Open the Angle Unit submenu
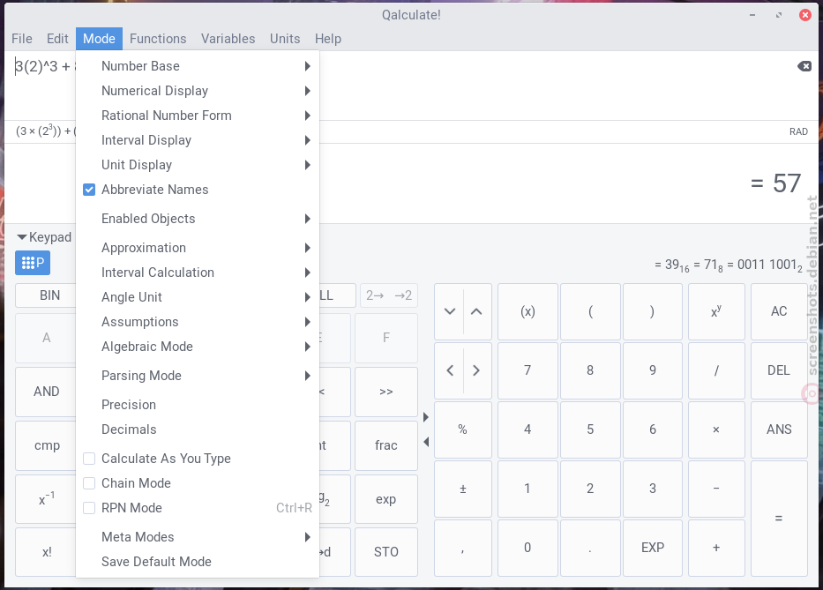823x590 pixels. (x=198, y=297)
